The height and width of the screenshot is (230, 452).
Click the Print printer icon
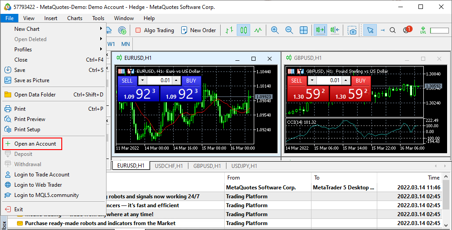click(8, 109)
